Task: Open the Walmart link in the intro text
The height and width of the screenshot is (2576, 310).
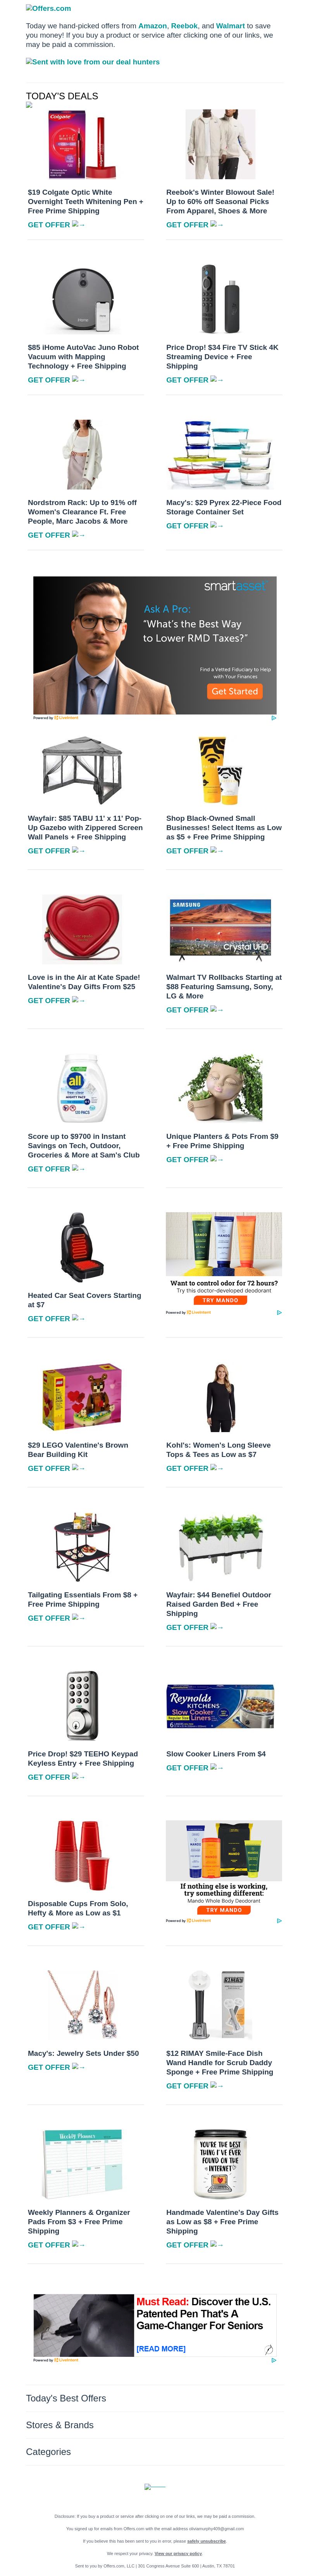Action: click(230, 26)
